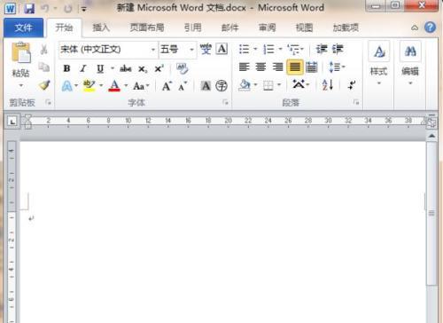Open the 样式 styles gallery button
Screen dimensions: 443x323
click(379, 63)
